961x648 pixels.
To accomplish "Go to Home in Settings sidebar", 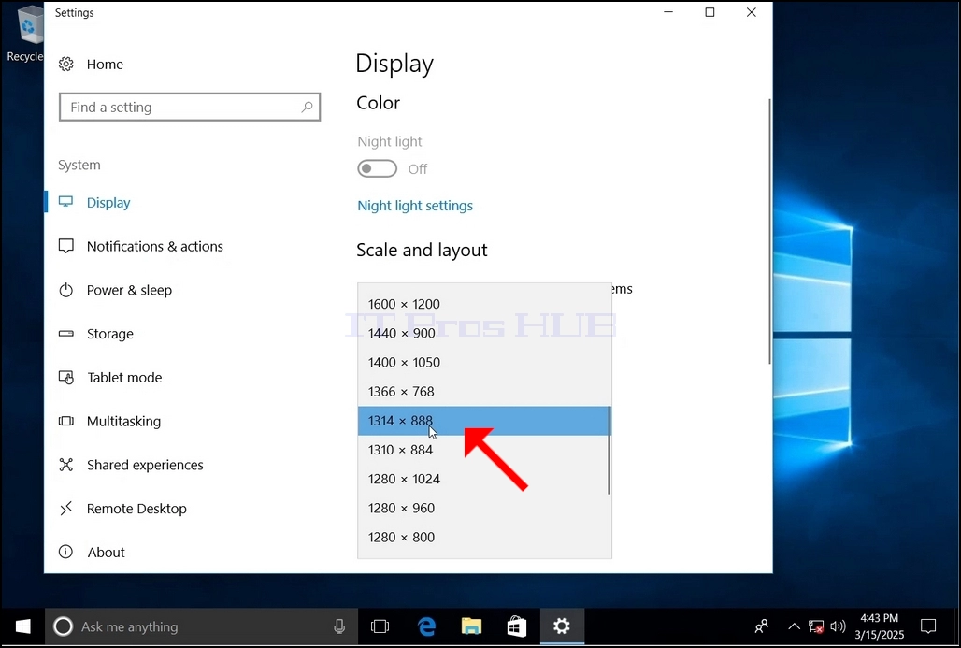I will click(x=105, y=65).
